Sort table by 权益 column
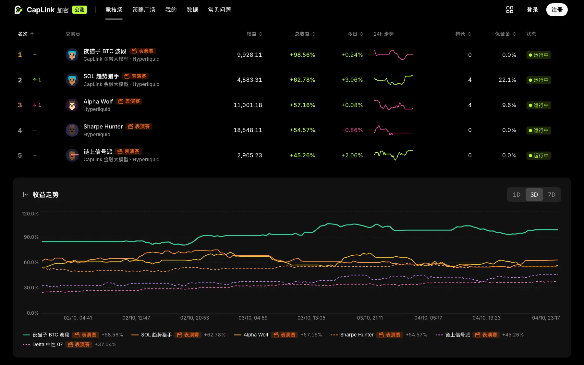The width and height of the screenshot is (584, 365). pyautogui.click(x=254, y=34)
